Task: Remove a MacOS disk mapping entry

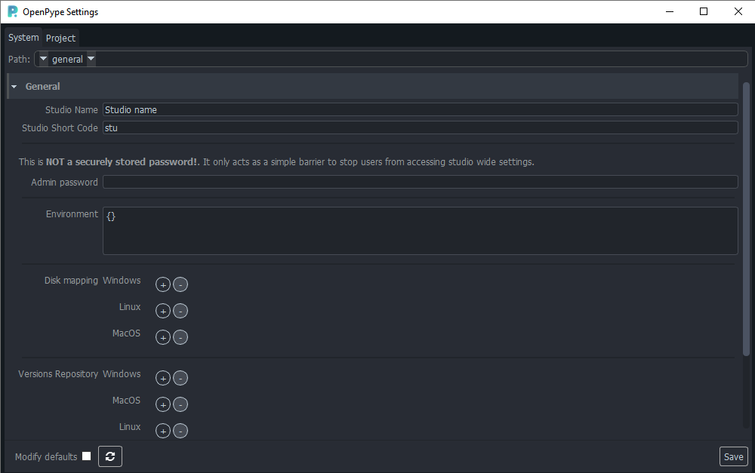Action: coord(180,337)
